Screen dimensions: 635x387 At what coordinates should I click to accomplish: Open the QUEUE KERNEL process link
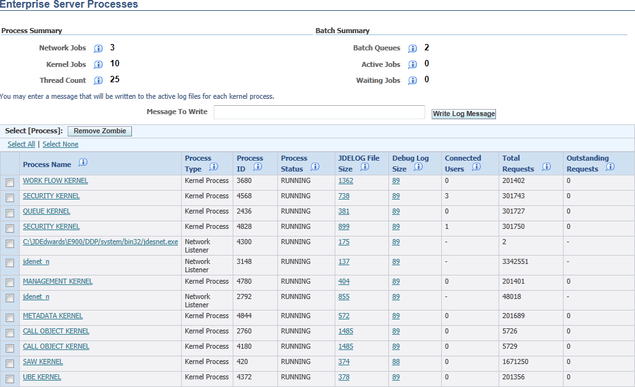pos(46,211)
